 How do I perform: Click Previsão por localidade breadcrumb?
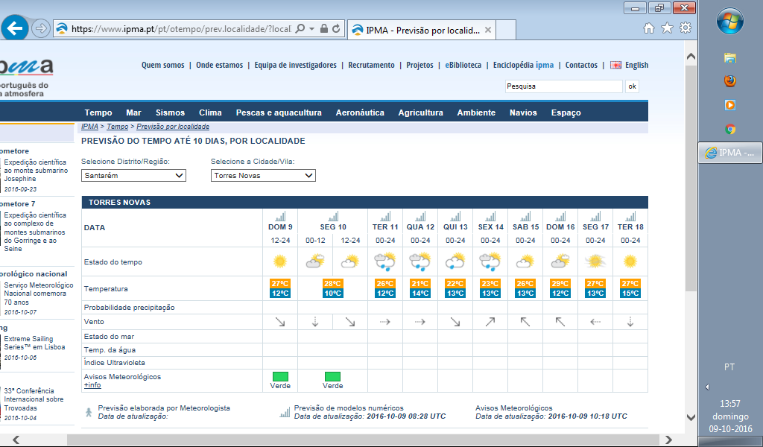[x=173, y=127]
